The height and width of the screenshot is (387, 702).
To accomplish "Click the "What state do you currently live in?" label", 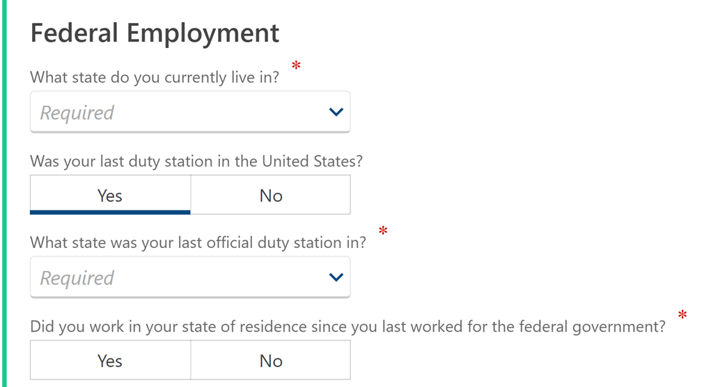I will point(155,77).
